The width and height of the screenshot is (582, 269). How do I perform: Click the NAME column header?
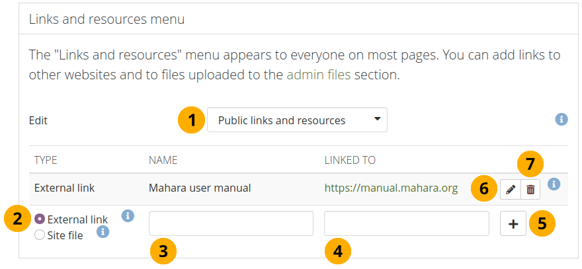pyautogui.click(x=163, y=161)
